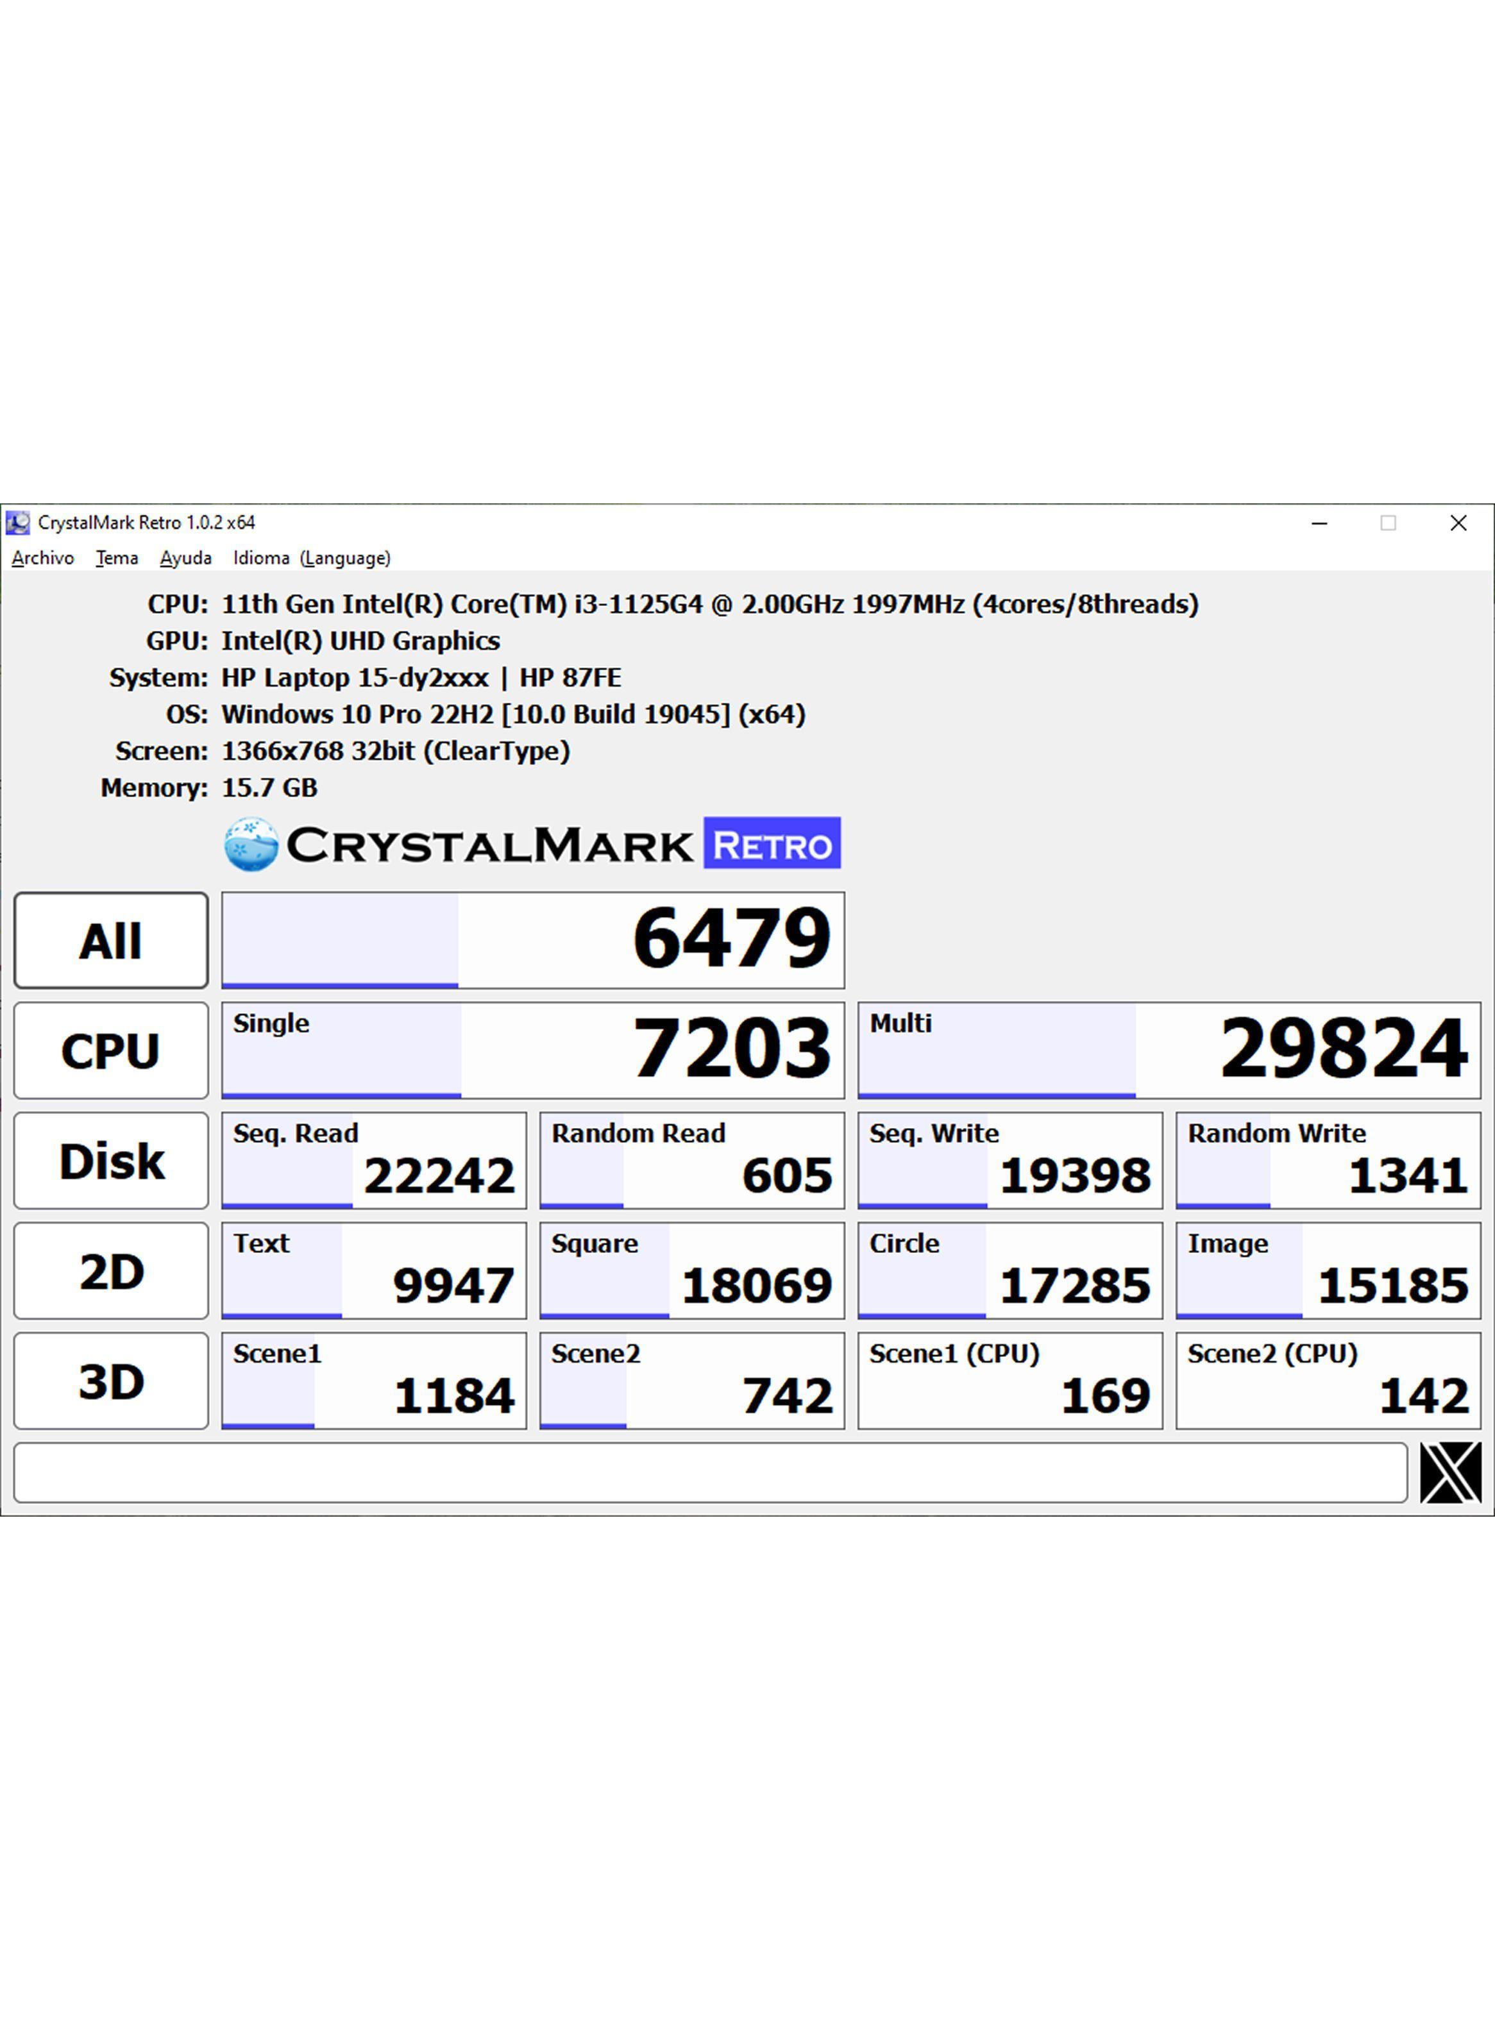Open the Tema menu
The height and width of the screenshot is (2020, 1495).
[x=117, y=558]
